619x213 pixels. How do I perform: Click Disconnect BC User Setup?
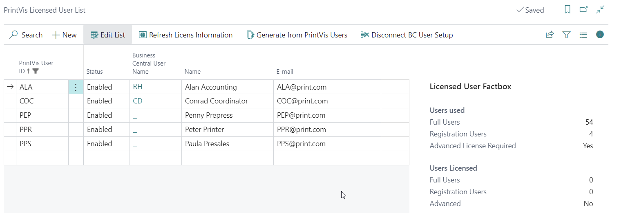pyautogui.click(x=407, y=35)
